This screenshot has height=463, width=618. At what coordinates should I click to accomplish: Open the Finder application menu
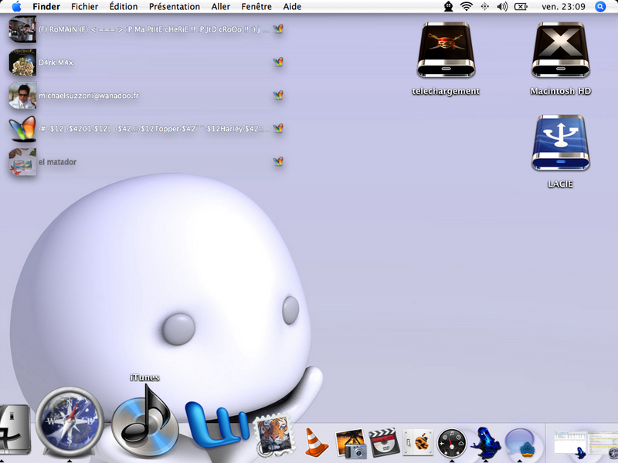pyautogui.click(x=46, y=7)
